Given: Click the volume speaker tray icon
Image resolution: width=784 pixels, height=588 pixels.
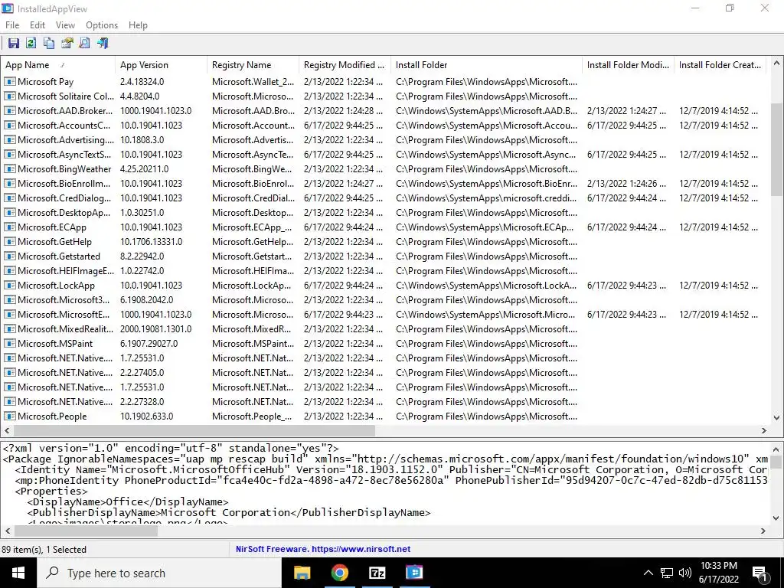Looking at the screenshot, I should 685,573.
